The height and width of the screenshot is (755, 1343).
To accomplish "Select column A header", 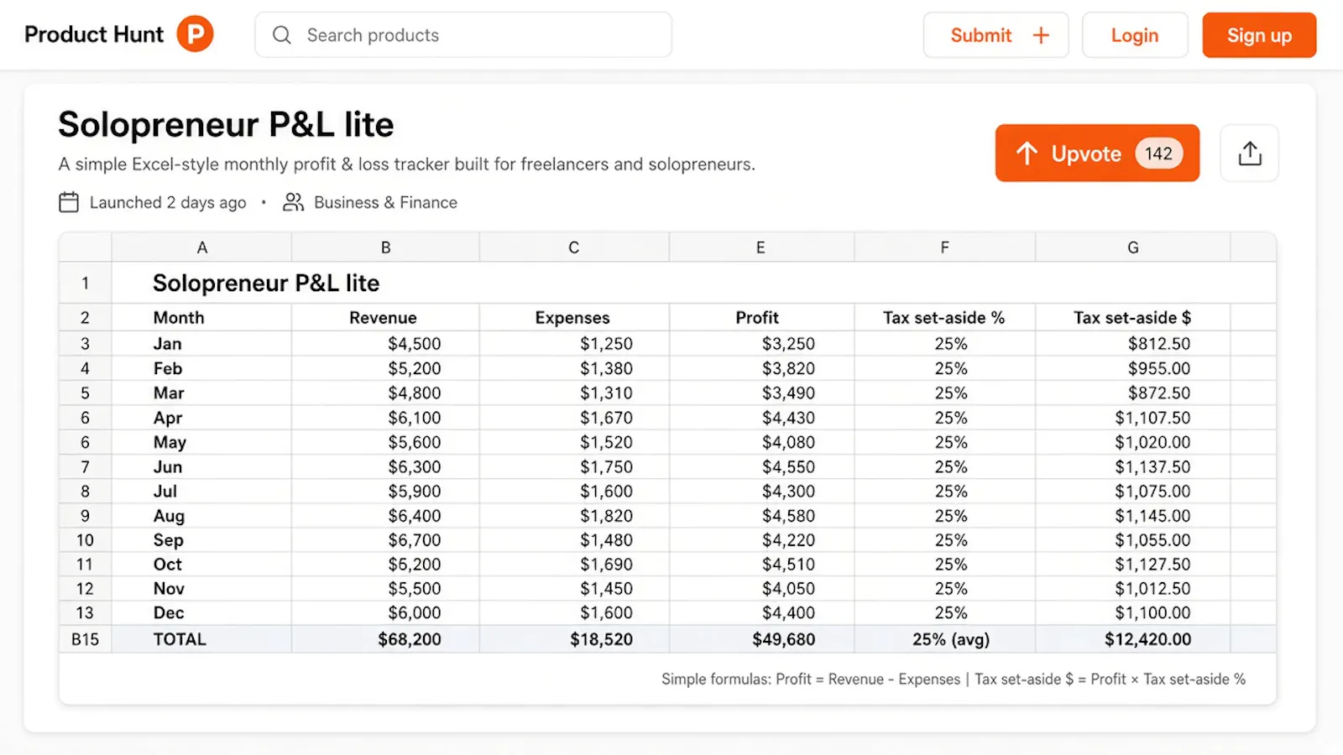I will point(201,247).
